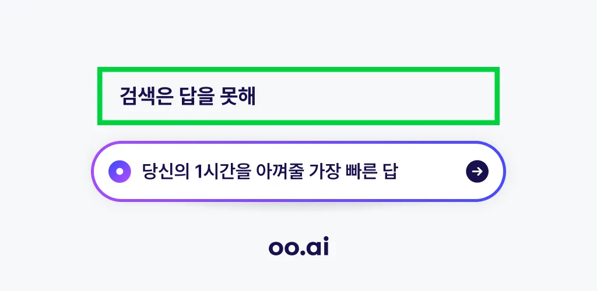This screenshot has width=597, height=291.
Task: Click the ".ai" part of the logo
Action: 315,247
